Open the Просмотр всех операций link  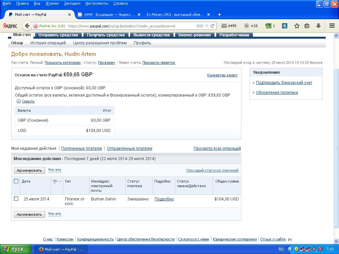217,148
